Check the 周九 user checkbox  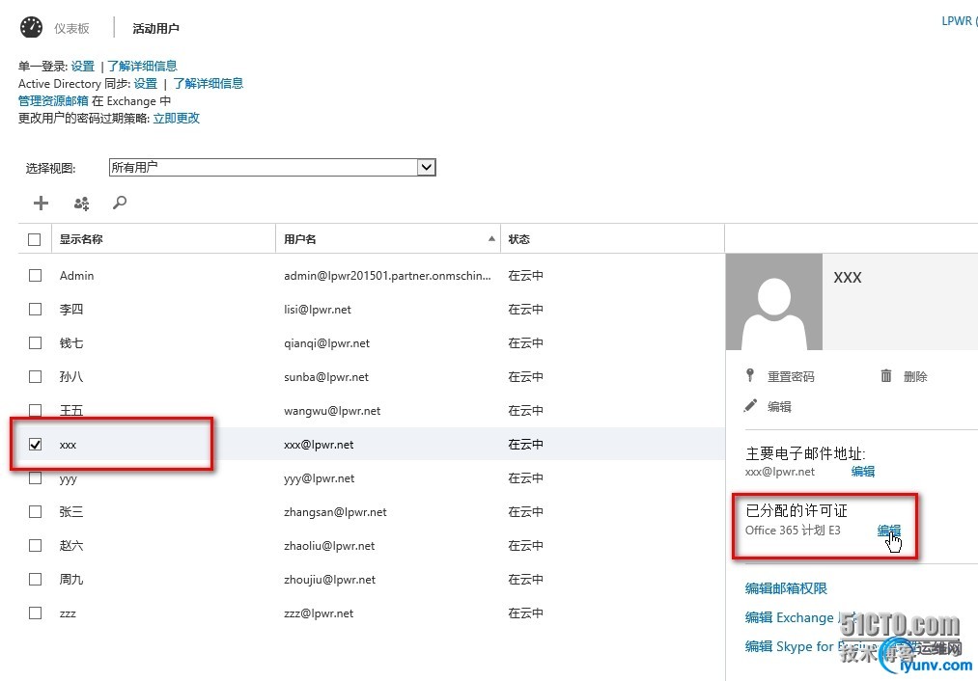coord(35,579)
